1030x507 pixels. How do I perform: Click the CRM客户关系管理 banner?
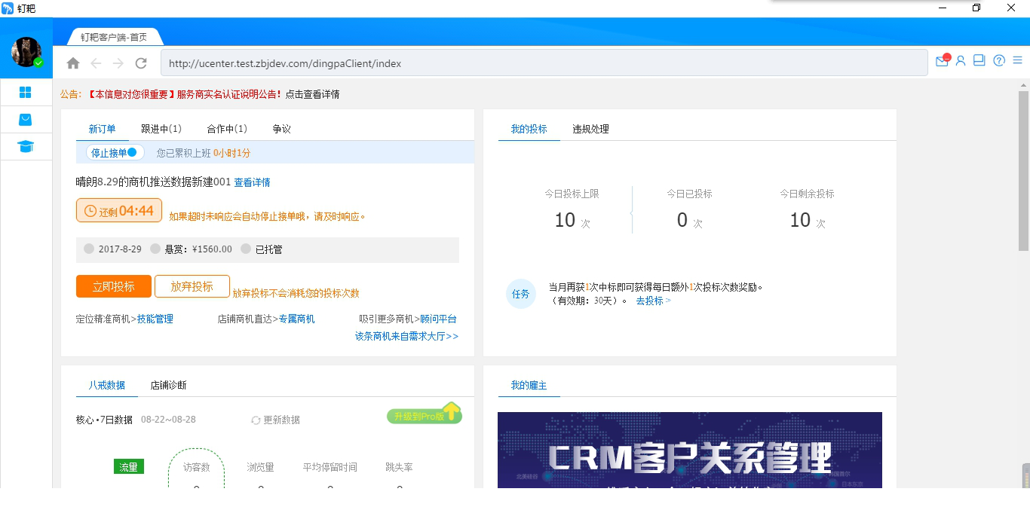pyautogui.click(x=690, y=450)
